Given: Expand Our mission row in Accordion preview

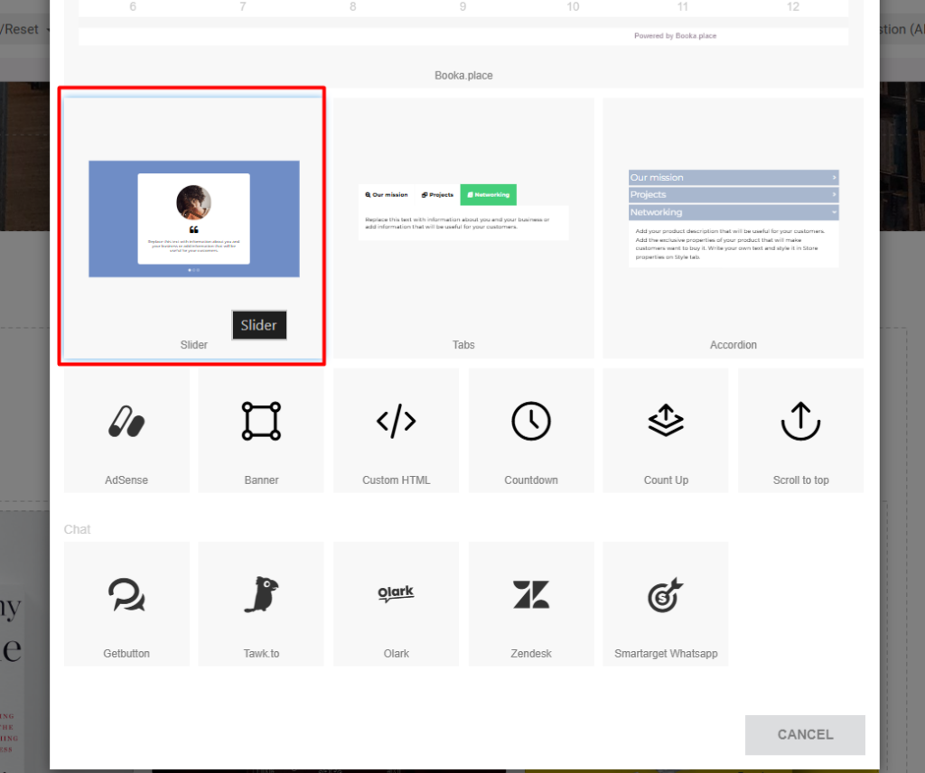Looking at the screenshot, I should pyautogui.click(x=733, y=178).
